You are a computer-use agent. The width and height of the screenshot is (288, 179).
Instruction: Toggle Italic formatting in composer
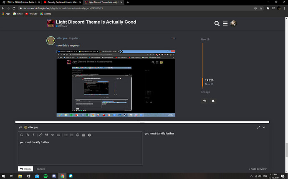coord(33,135)
